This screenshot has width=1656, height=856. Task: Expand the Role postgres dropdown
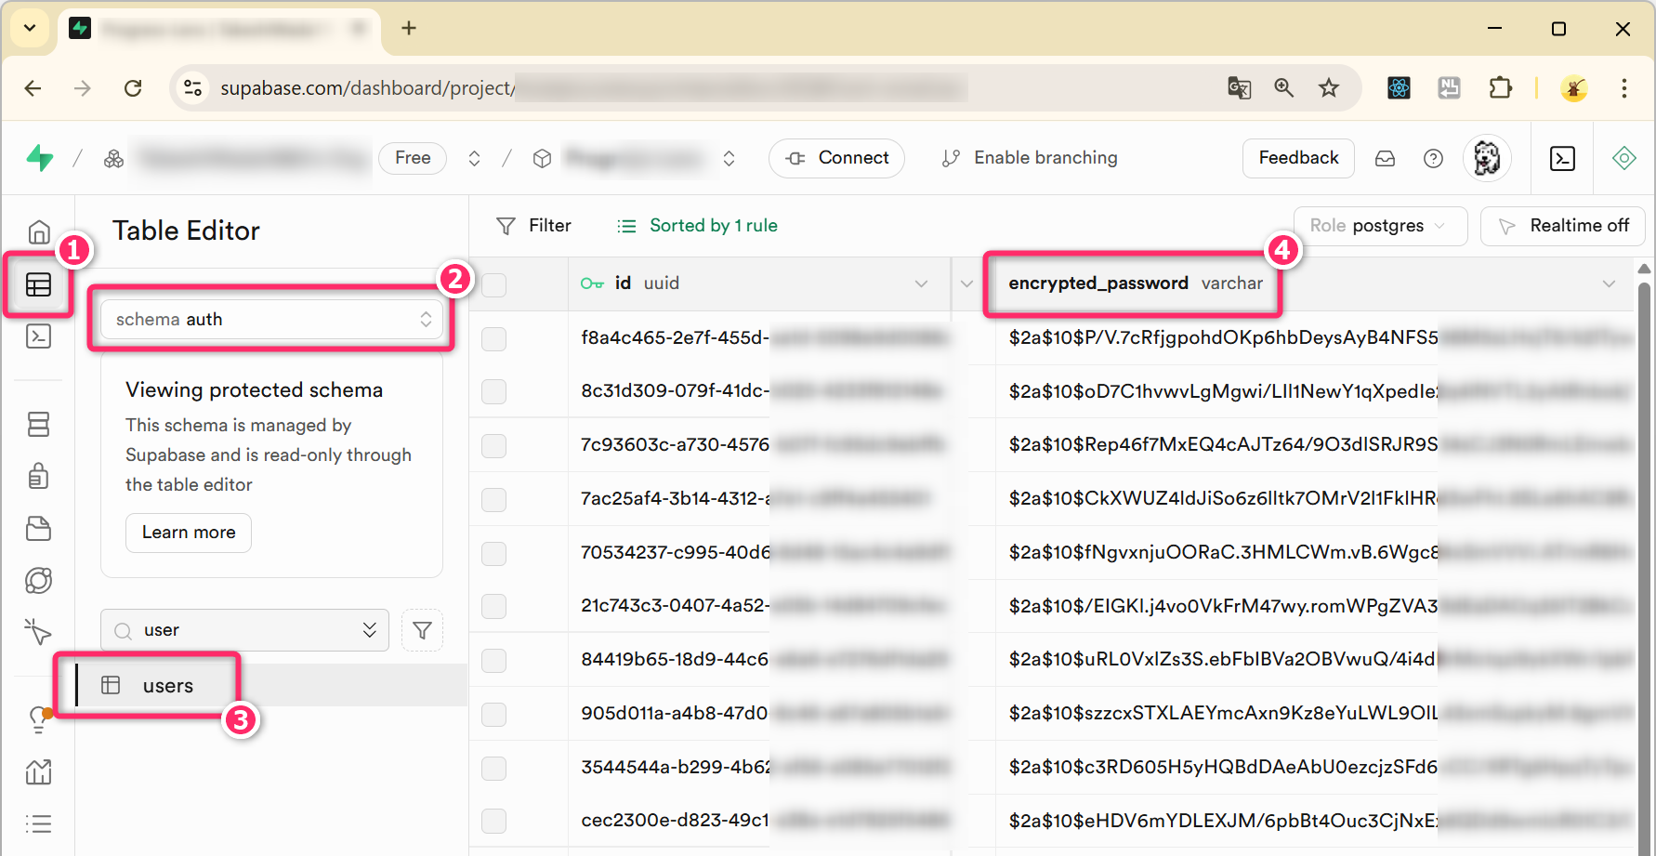(1379, 226)
